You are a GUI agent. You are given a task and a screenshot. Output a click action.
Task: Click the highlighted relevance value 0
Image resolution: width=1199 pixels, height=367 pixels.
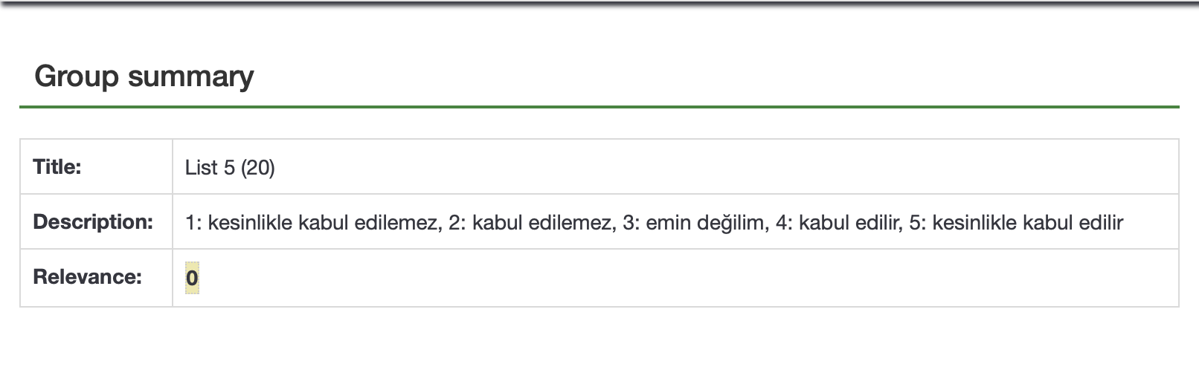click(192, 278)
